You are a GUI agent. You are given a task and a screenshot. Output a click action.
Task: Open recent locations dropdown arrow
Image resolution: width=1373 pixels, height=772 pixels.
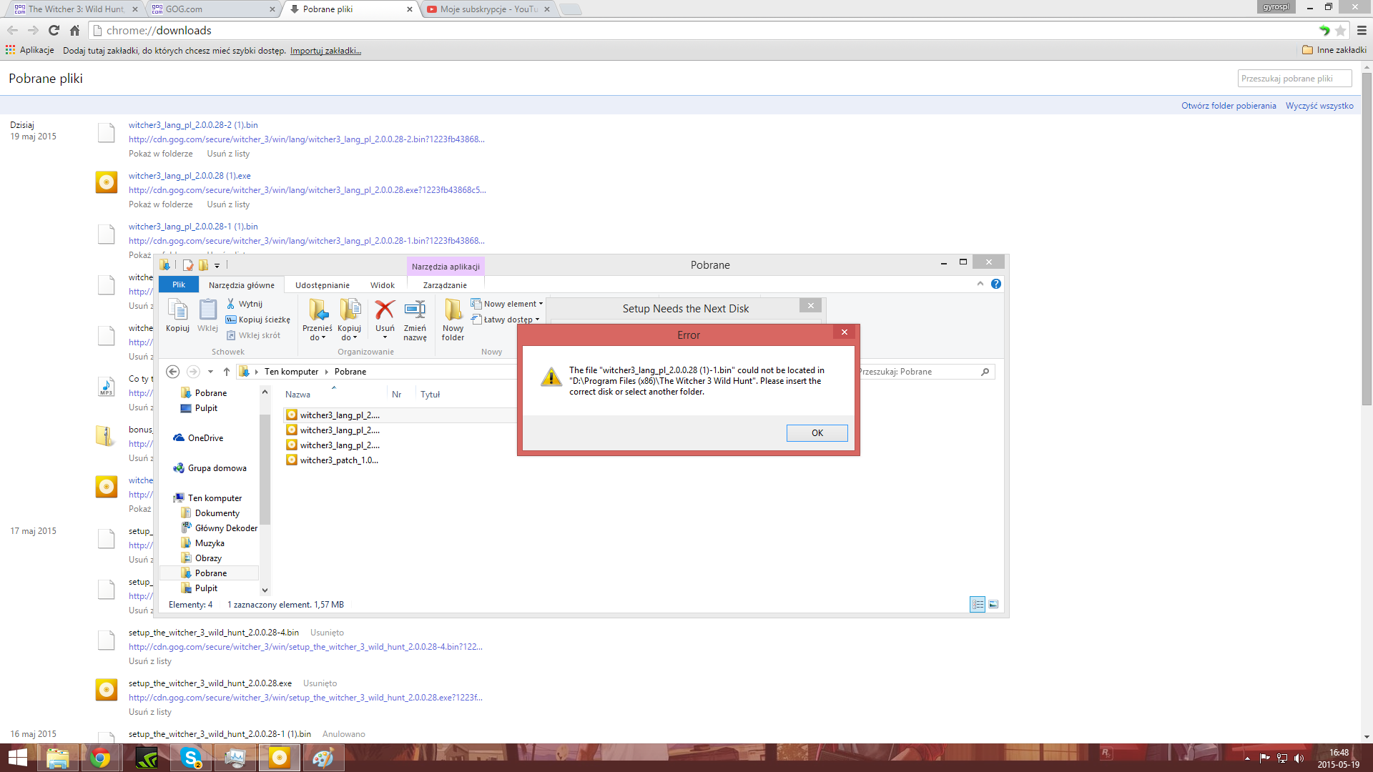[x=210, y=372]
